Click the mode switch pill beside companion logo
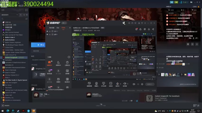 point(64,23)
